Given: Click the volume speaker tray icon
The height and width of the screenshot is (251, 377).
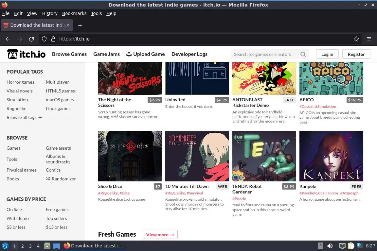Looking at the screenshot, I should point(330,246).
